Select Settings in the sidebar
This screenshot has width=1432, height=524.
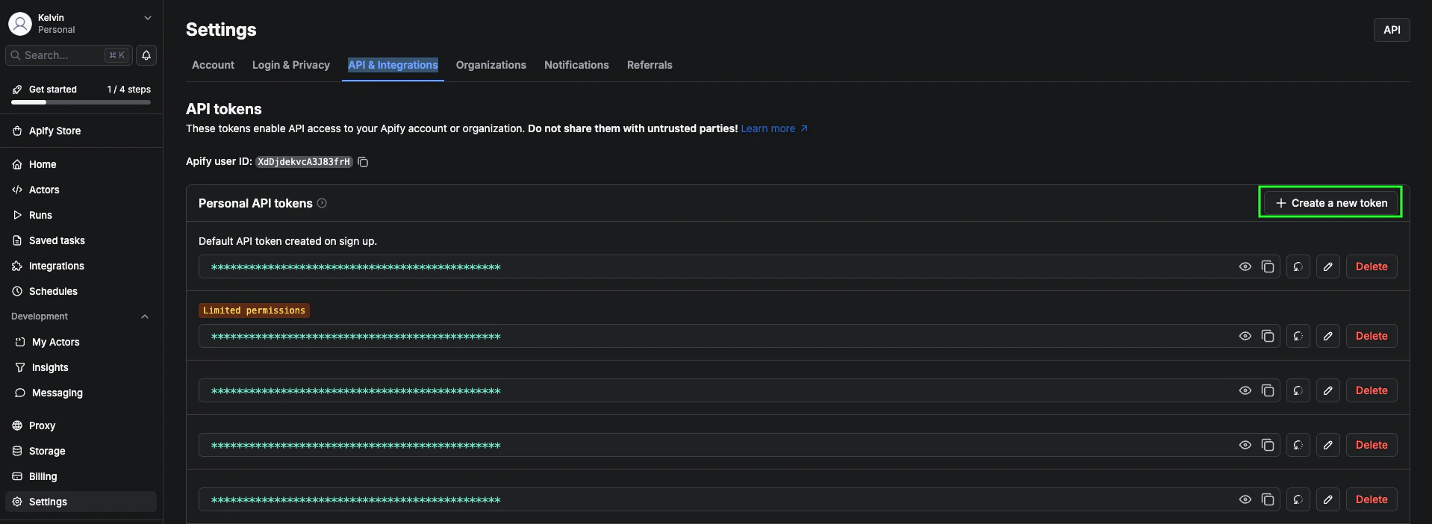(81, 502)
